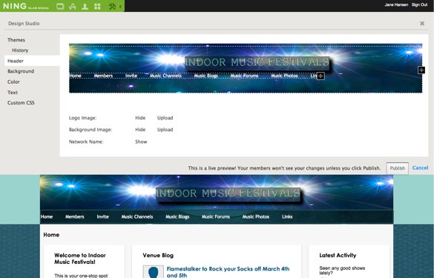Open Invite tab in live site navigation
The image size is (434, 278).
[102, 216]
